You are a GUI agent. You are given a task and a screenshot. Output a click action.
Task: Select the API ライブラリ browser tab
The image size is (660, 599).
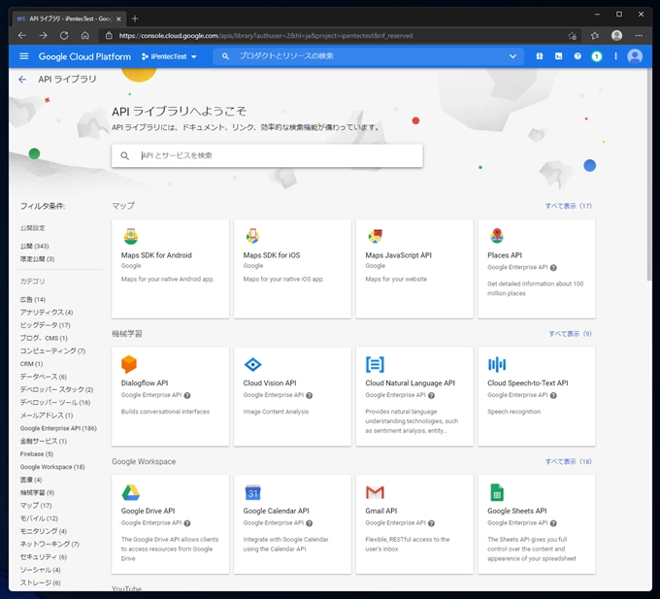tap(70, 19)
